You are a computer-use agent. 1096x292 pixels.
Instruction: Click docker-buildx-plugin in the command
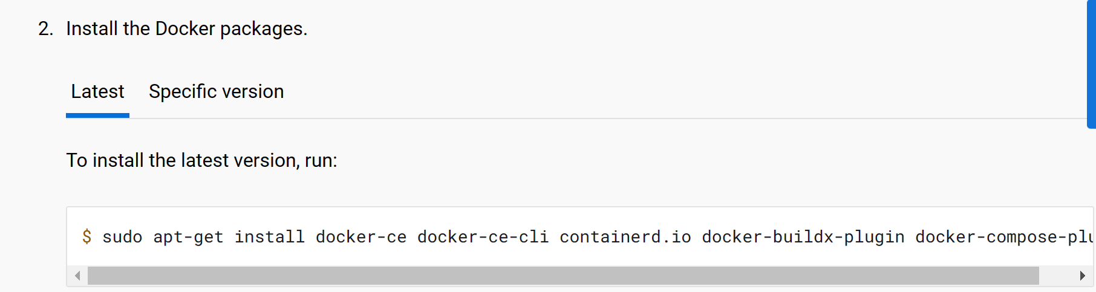(803, 236)
